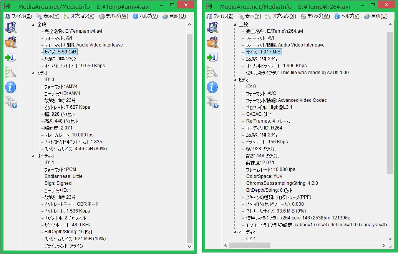The height and width of the screenshot is (254, 398).
Task: Select row 完全名称: E:\Temp\h264.avi
Action: (274, 31)
